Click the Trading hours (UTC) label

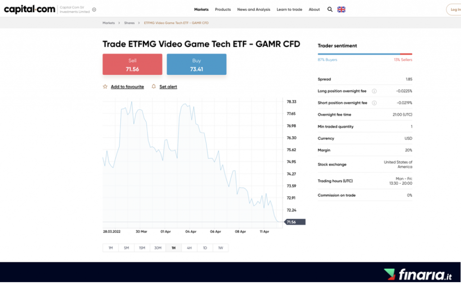(x=335, y=181)
